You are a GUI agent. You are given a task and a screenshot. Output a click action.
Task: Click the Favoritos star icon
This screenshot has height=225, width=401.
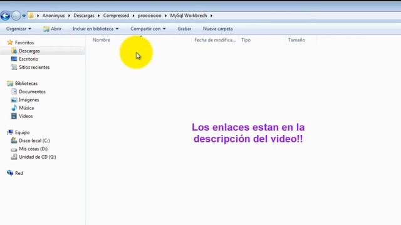coord(10,42)
